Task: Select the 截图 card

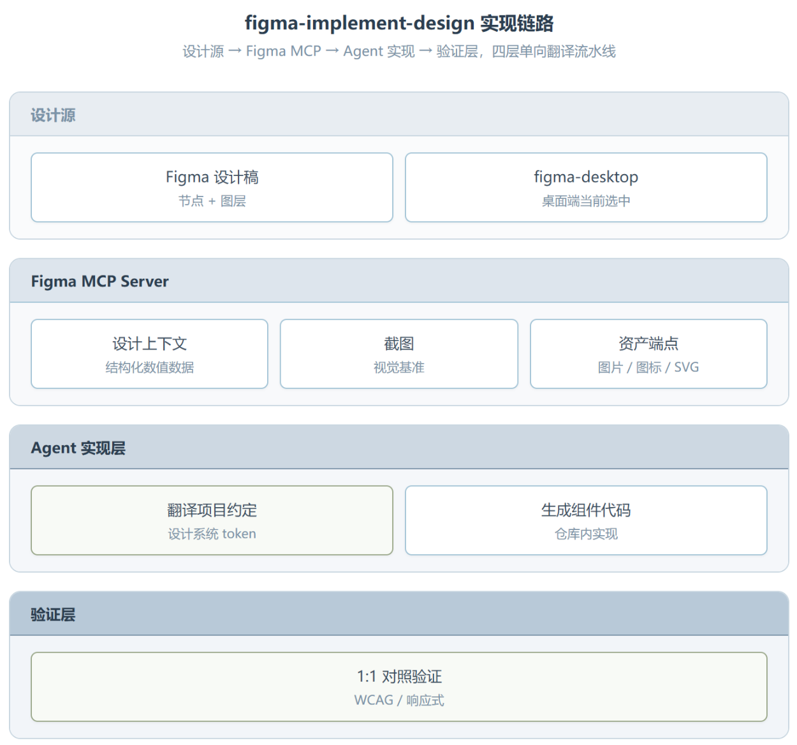Action: pos(399,354)
